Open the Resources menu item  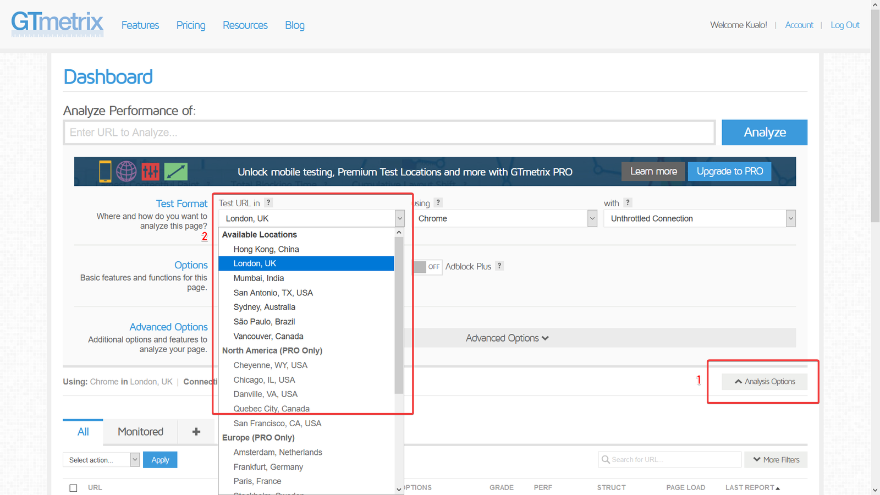245,25
